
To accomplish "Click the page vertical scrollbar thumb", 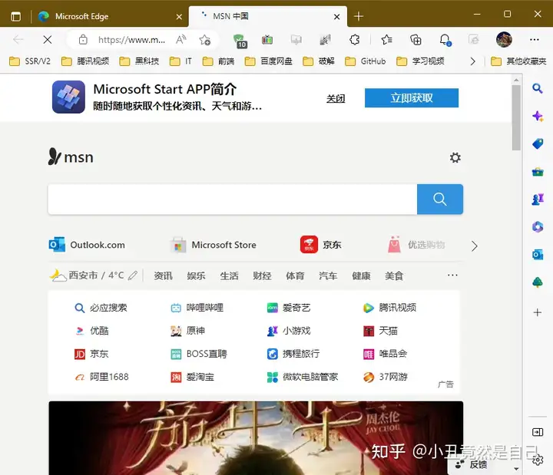I will (x=516, y=117).
